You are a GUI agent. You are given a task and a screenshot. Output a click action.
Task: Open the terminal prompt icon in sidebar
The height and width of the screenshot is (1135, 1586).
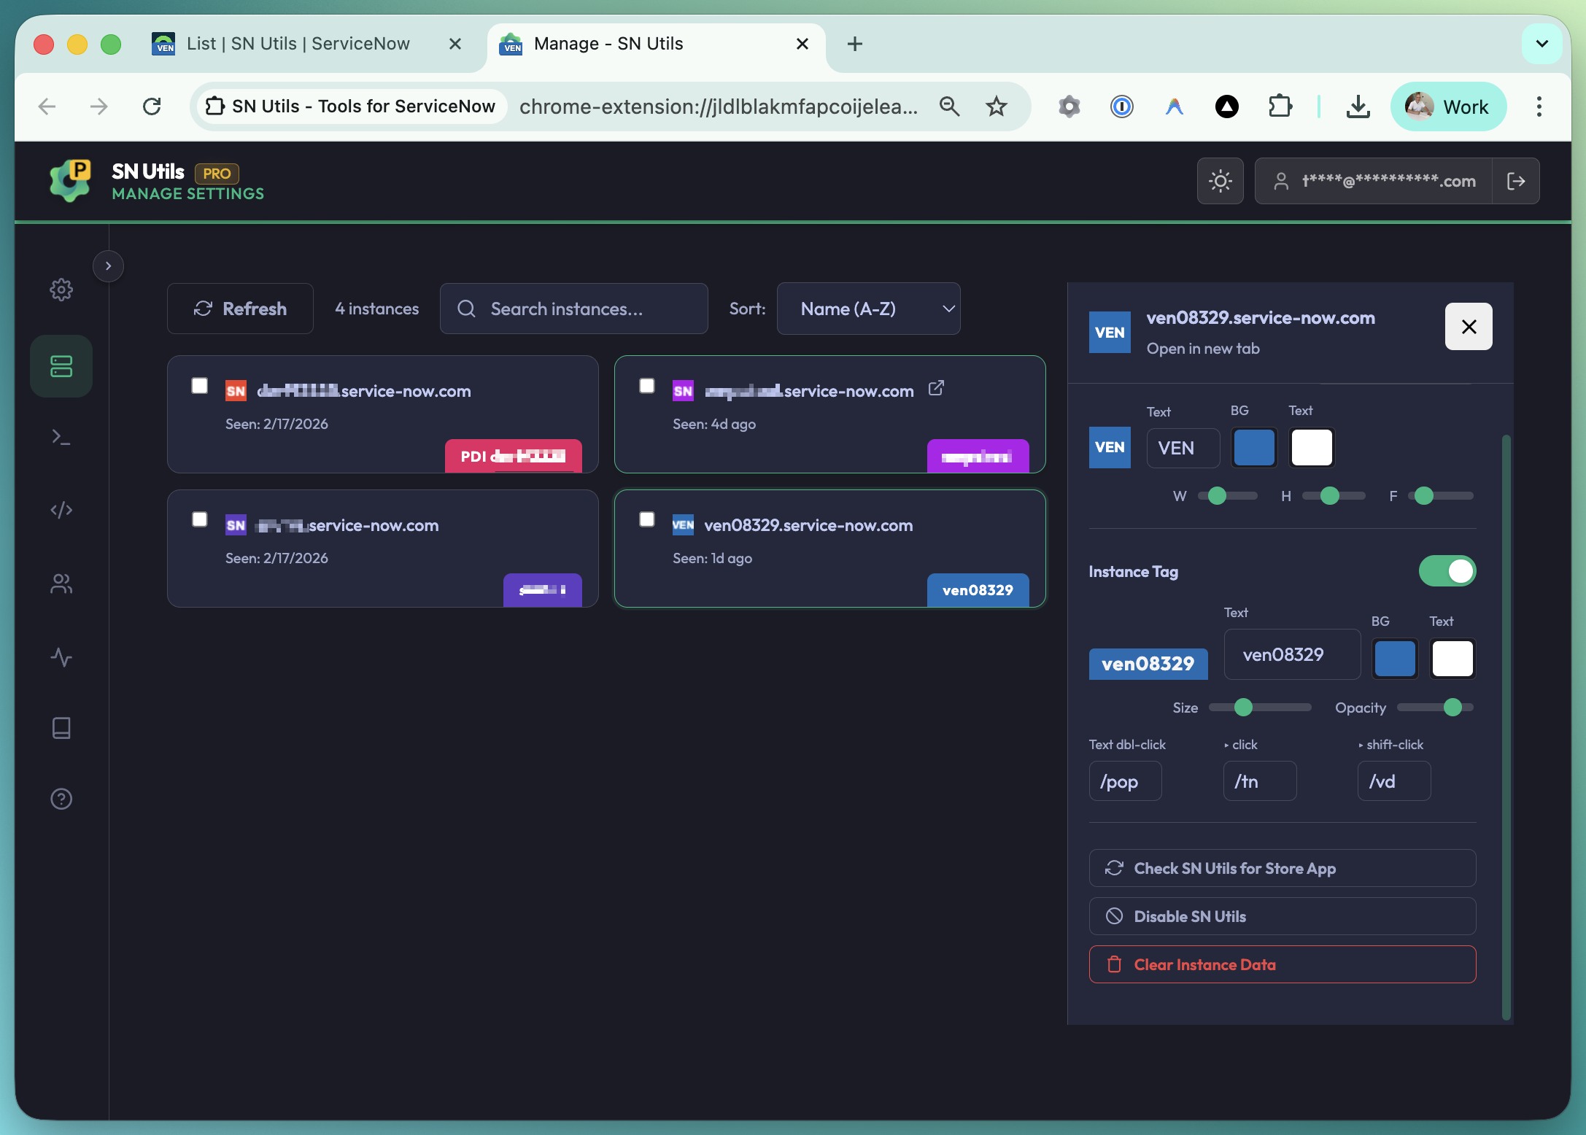tap(61, 437)
